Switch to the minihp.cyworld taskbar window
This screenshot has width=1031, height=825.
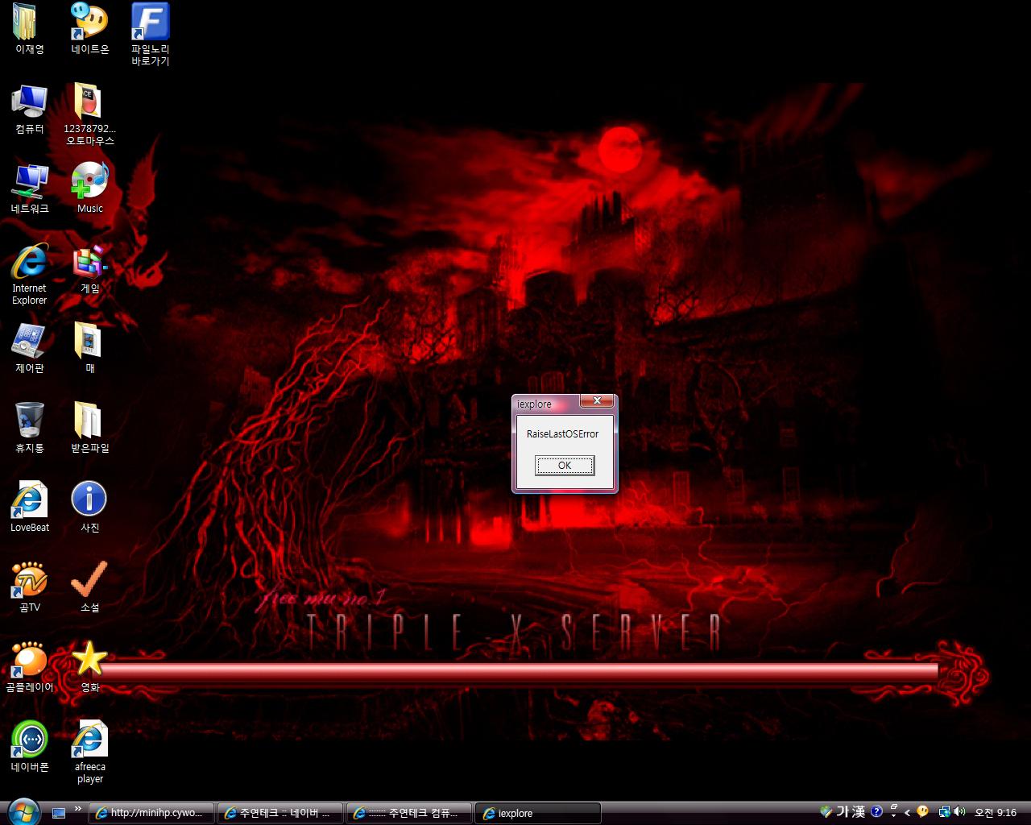[x=151, y=813]
